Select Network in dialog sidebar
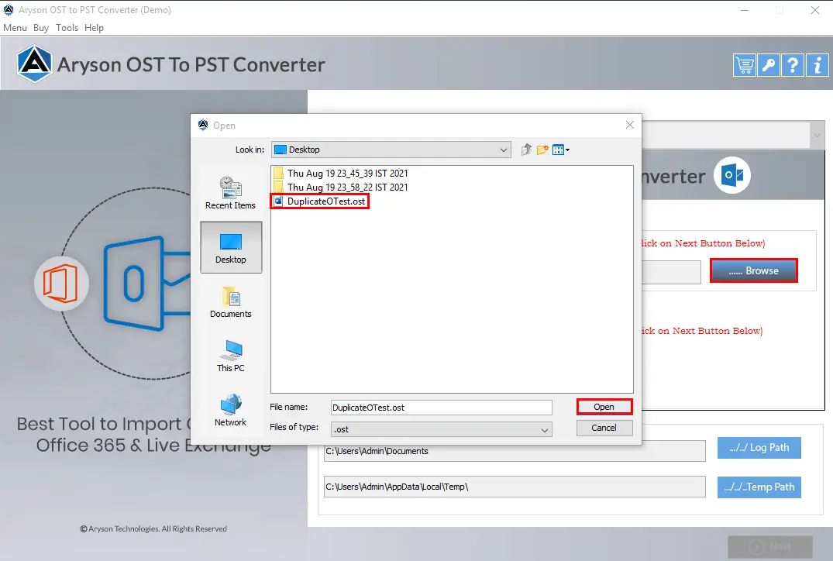This screenshot has width=833, height=561. coord(231,410)
